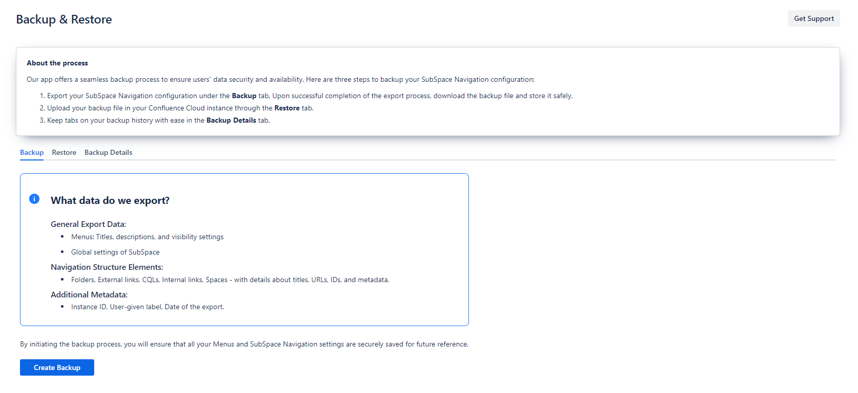The height and width of the screenshot is (393, 858).
Task: Click the Folders, External links, CQLs bullet
Action: pos(230,280)
